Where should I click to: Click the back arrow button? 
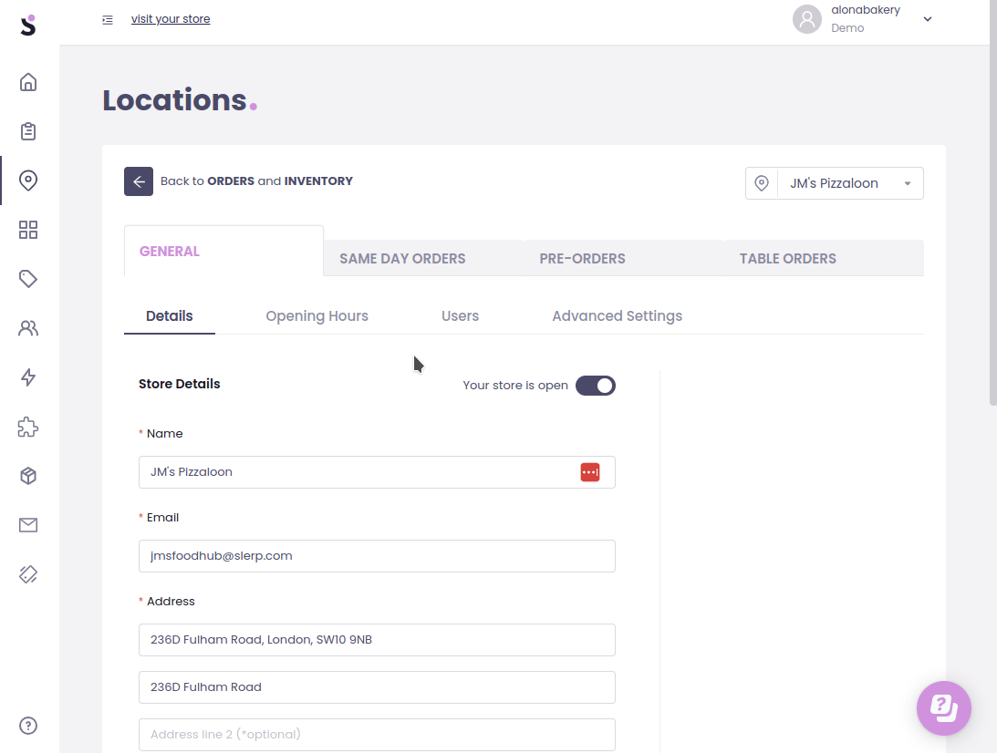pos(139,181)
